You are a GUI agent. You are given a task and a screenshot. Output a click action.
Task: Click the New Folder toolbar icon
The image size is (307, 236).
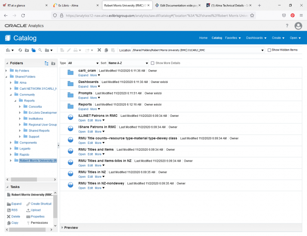(27, 50)
